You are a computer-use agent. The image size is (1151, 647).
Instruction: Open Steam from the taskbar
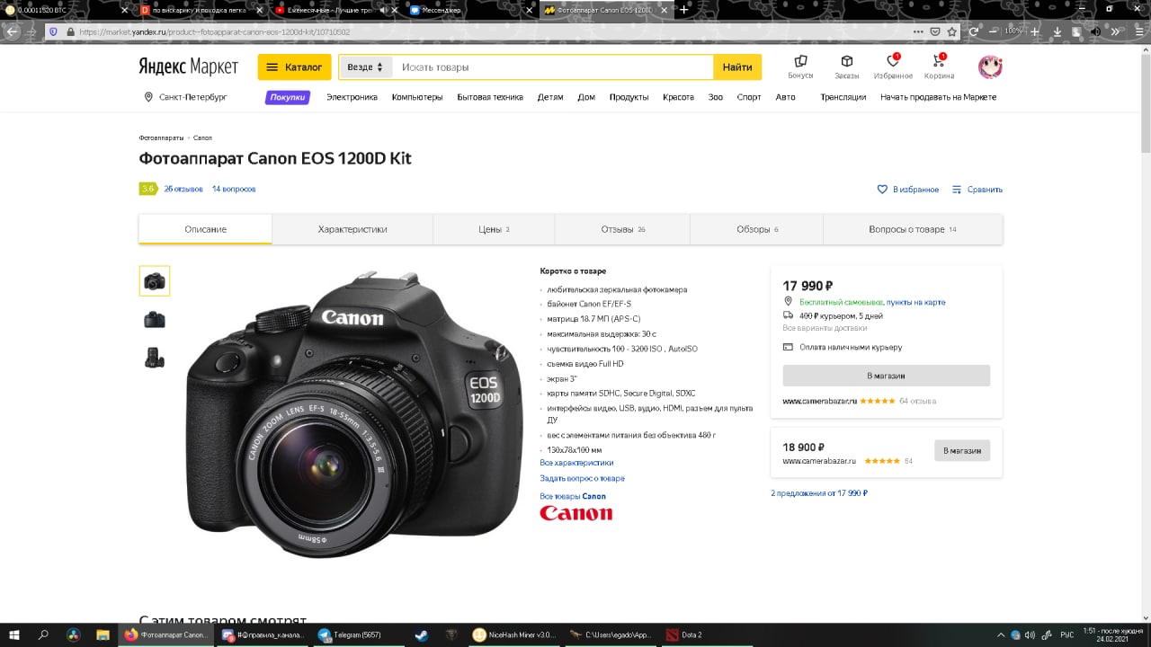(x=421, y=634)
